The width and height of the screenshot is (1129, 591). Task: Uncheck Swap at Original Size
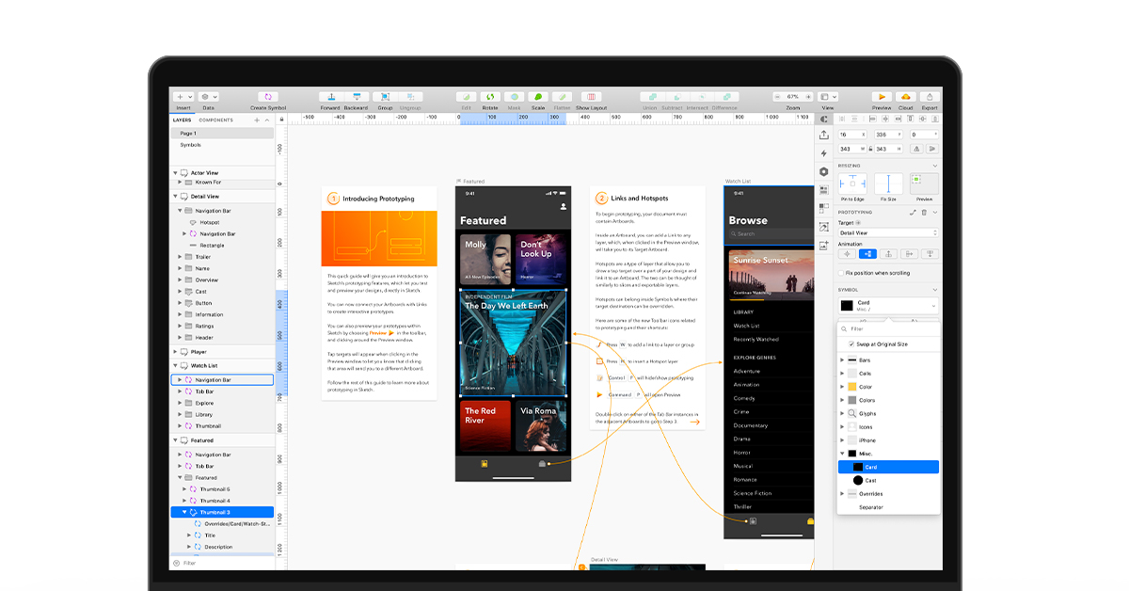click(x=852, y=344)
